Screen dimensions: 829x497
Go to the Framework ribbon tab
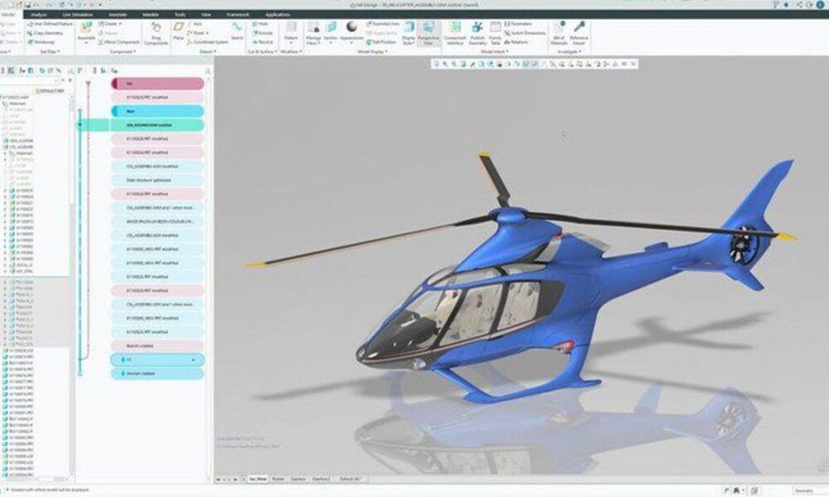[x=238, y=15]
